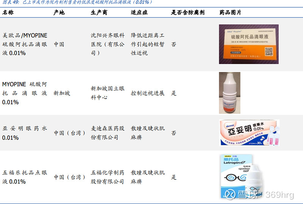The height and width of the screenshot is (204, 303).
Task: Select the 图表 49 chart title text
Action: [77, 2]
